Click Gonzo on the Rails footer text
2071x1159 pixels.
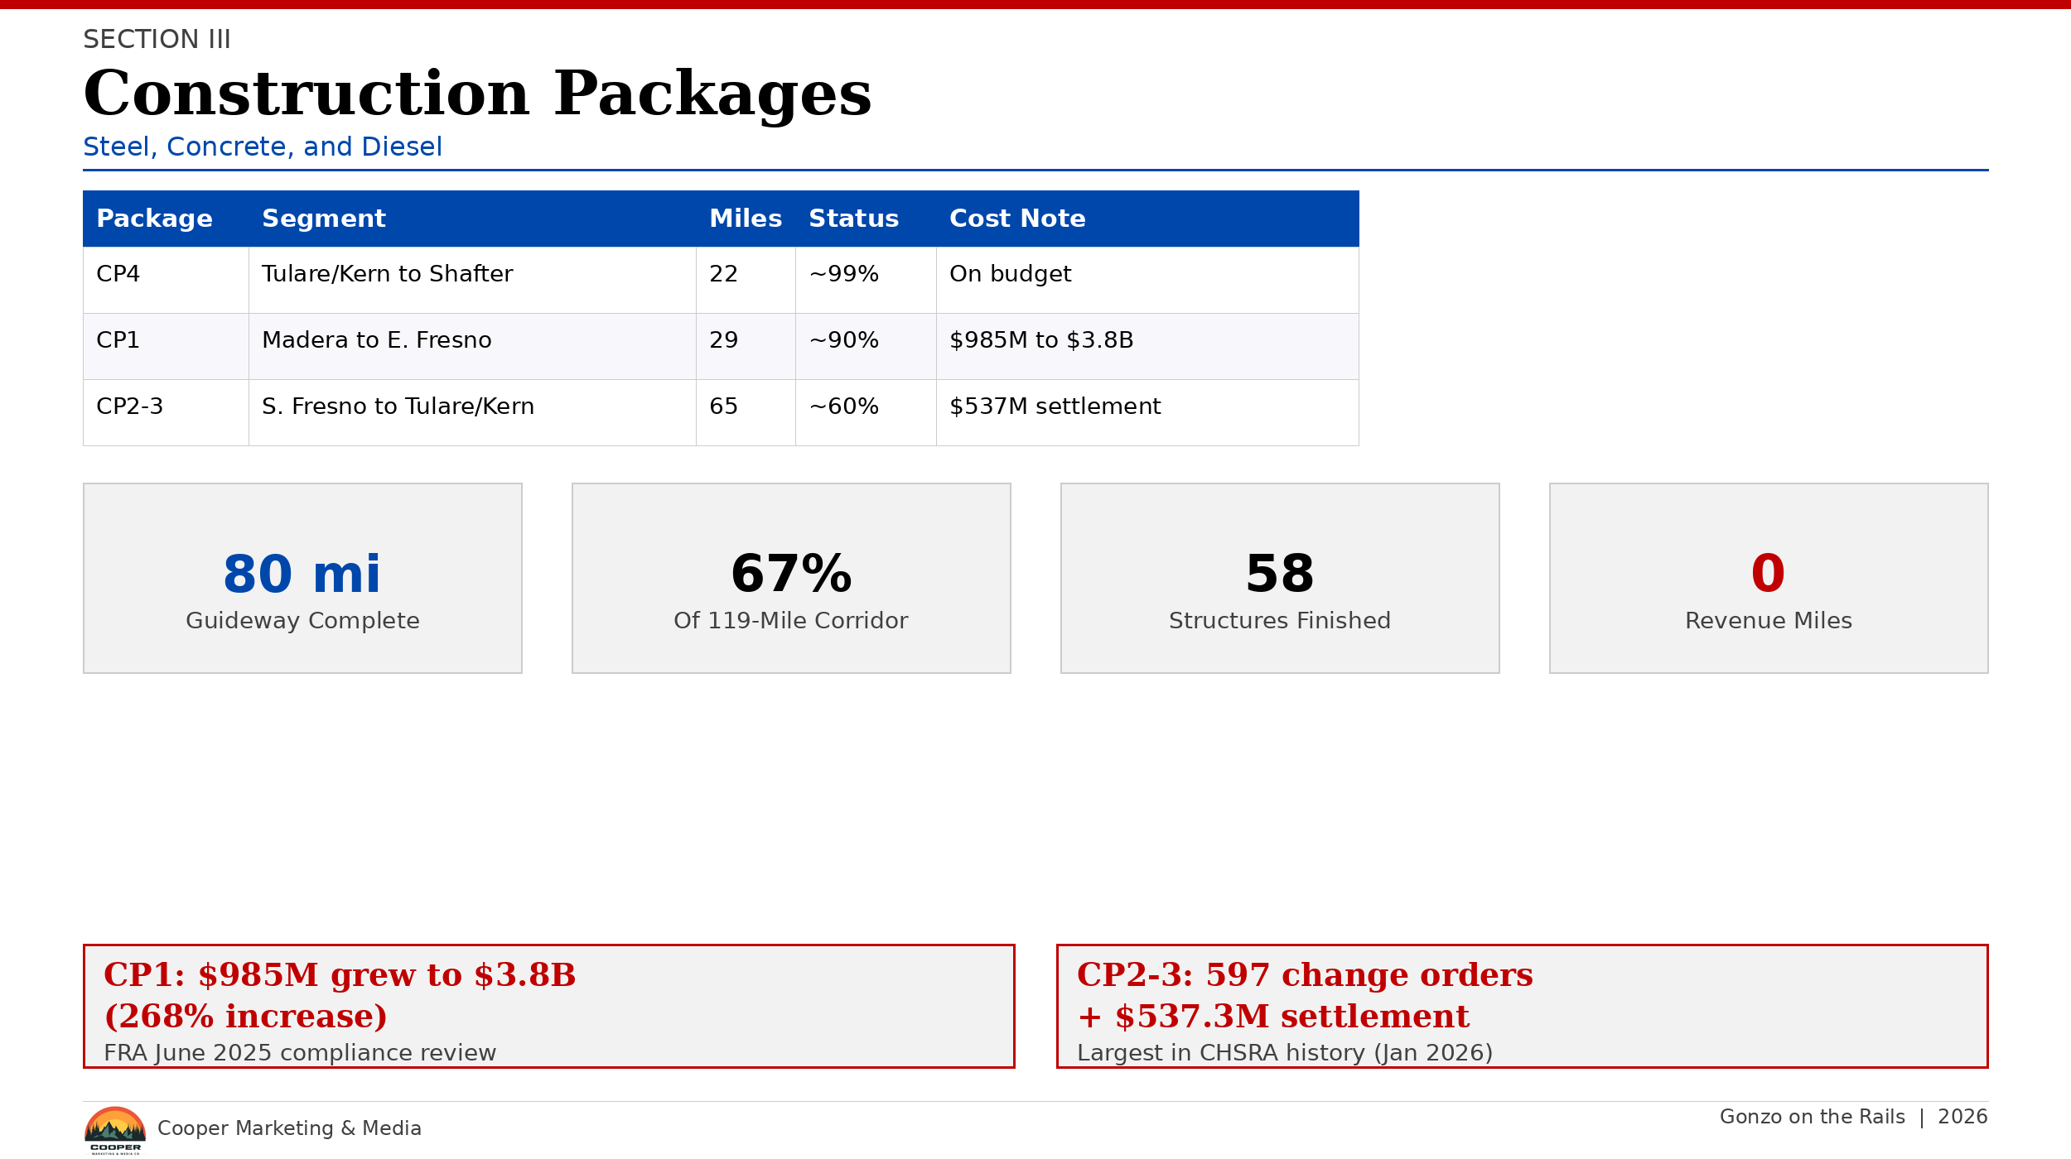[x=1812, y=1117]
